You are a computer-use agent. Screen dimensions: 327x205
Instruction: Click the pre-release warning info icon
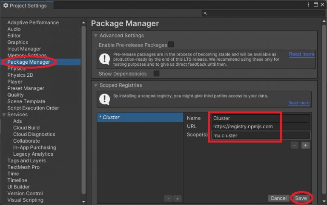tap(105, 60)
